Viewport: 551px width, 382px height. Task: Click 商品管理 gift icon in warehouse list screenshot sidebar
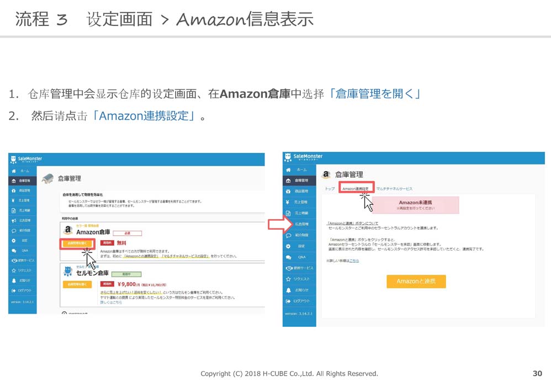pos(14,190)
